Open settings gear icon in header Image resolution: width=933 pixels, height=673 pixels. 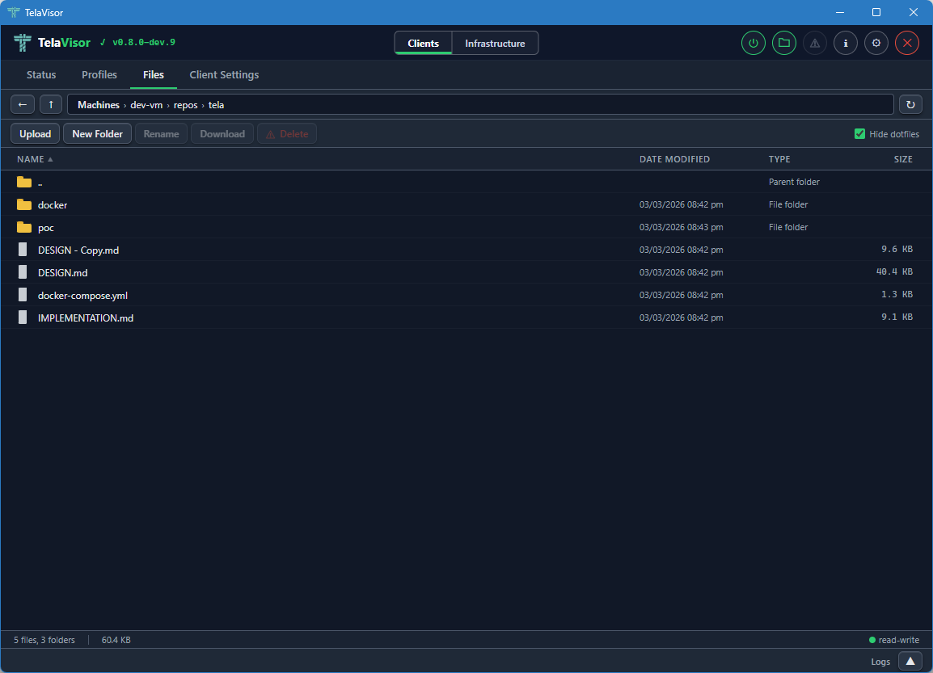pyautogui.click(x=876, y=44)
